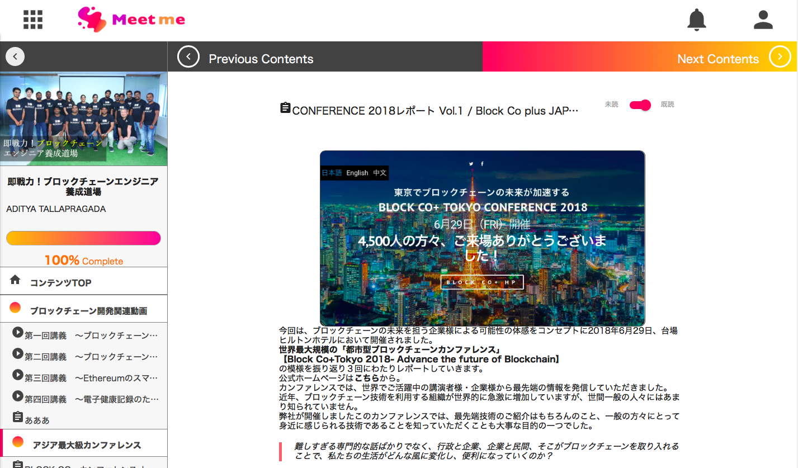Screen dimensions: 798x468
Task: Click the Tokyo conference banner image
Action: [482, 238]
